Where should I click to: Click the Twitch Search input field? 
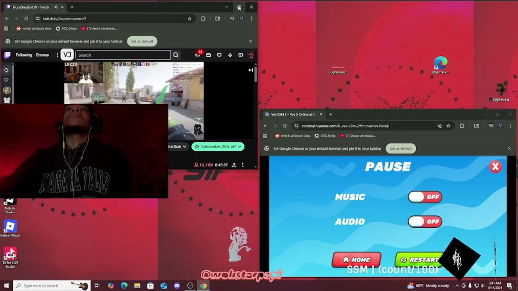(123, 55)
